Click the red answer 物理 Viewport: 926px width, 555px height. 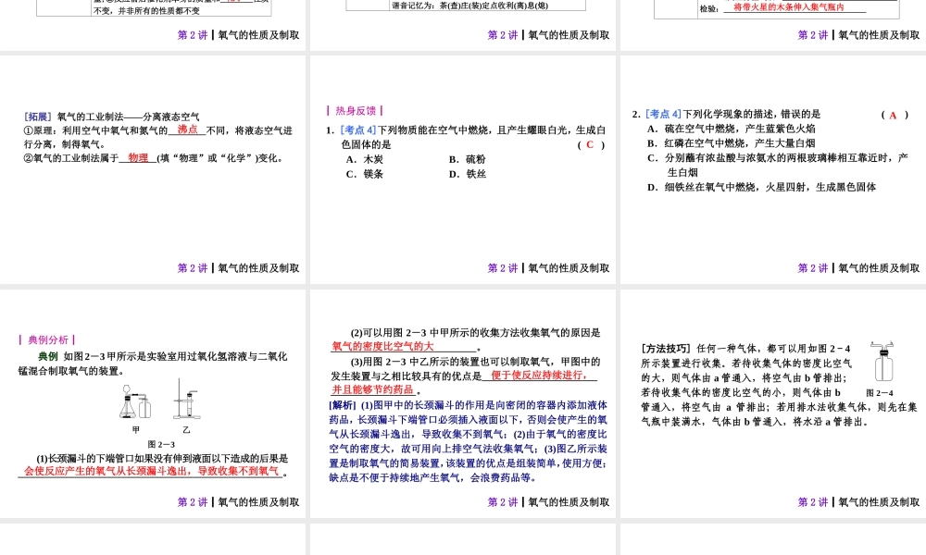pos(138,157)
